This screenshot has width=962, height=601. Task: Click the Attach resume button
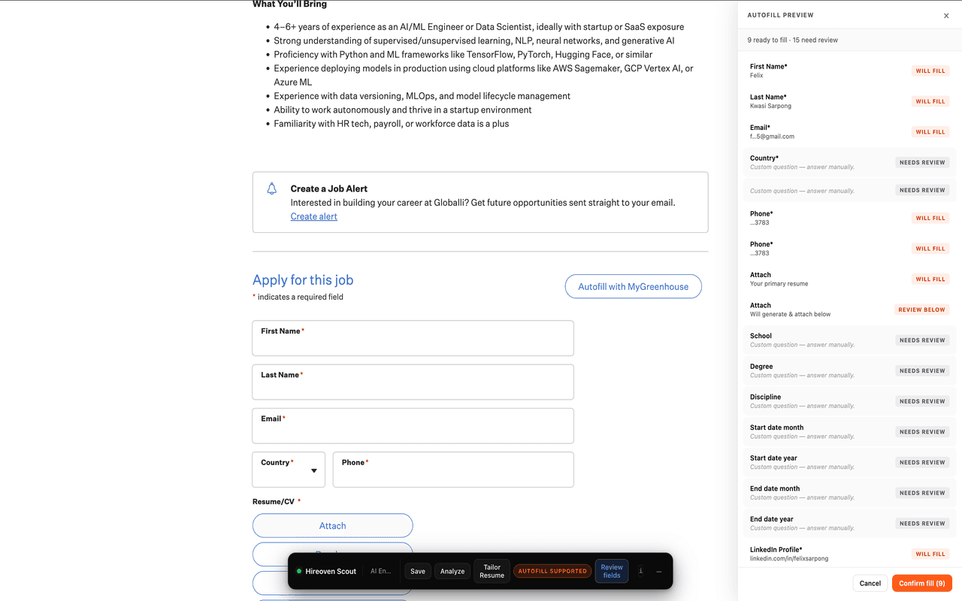333,526
